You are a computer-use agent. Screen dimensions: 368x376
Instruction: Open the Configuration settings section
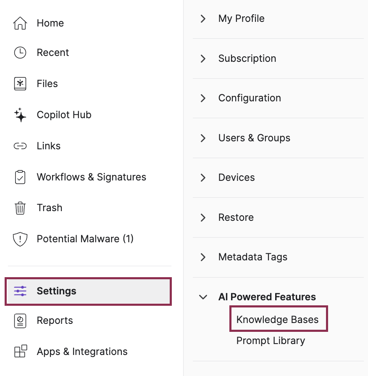tap(250, 98)
